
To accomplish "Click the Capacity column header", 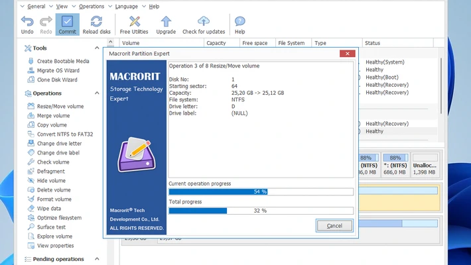I will coord(222,43).
